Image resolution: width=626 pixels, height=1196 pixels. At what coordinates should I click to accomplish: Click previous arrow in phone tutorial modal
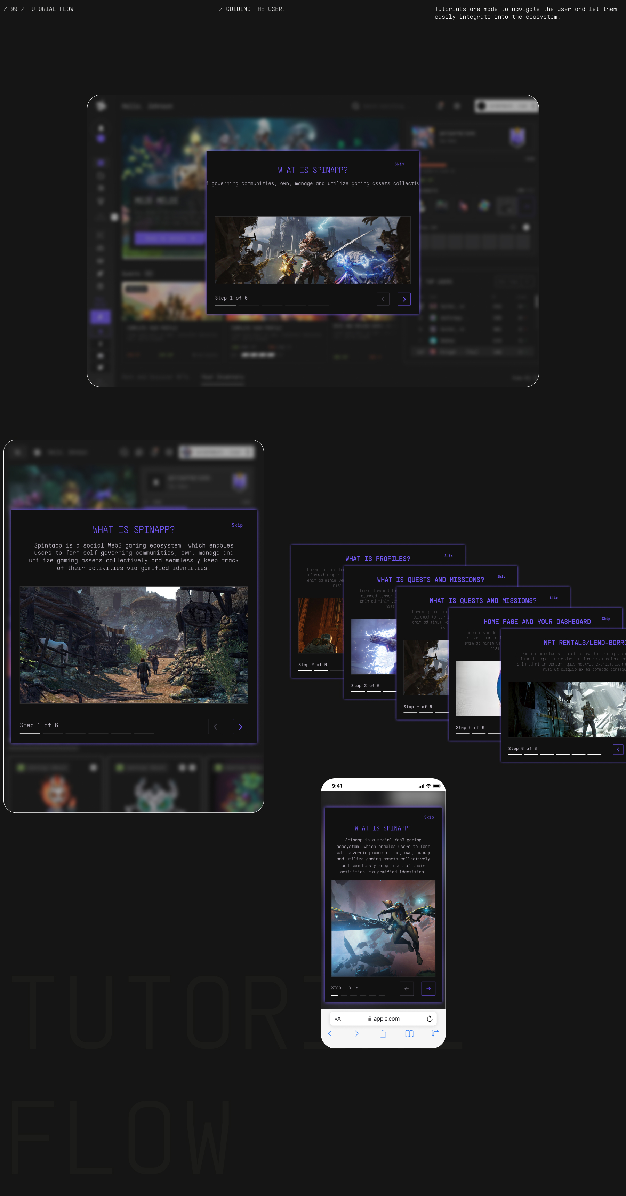pyautogui.click(x=406, y=989)
